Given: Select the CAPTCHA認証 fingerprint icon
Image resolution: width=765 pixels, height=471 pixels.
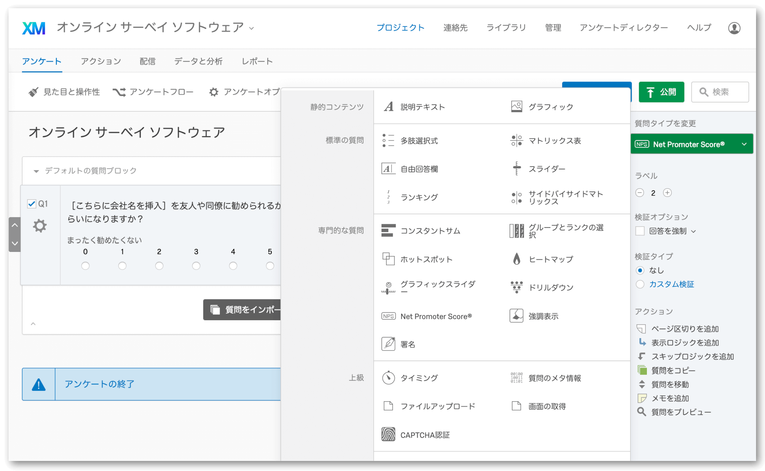Looking at the screenshot, I should coord(388,434).
